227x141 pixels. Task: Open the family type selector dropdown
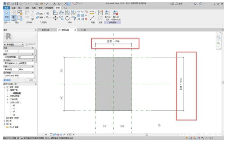14,45
